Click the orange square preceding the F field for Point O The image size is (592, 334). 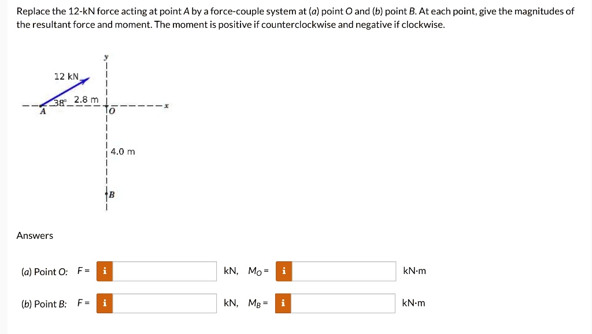coord(105,271)
